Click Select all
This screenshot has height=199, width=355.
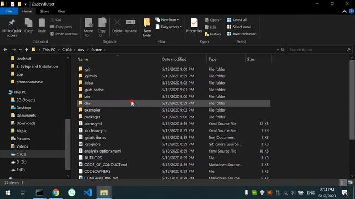pos(237,20)
